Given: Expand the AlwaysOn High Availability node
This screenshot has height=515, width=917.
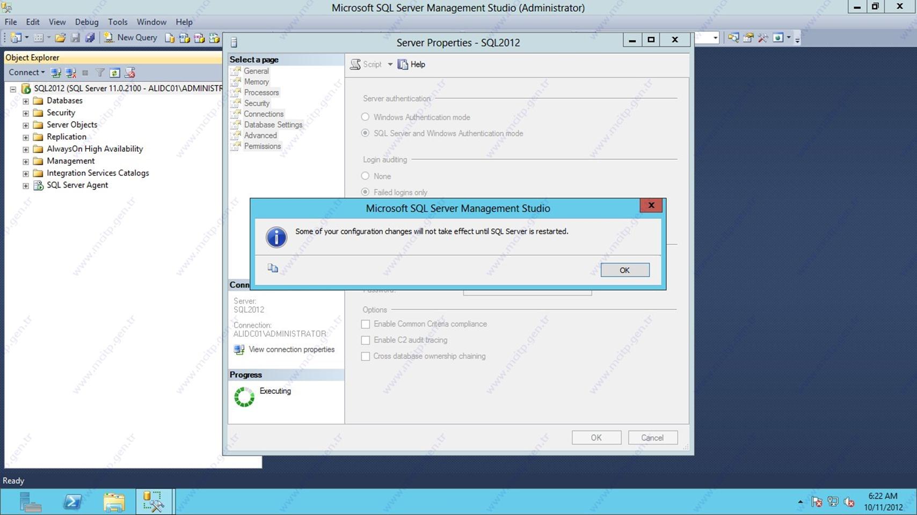Looking at the screenshot, I should pos(25,150).
